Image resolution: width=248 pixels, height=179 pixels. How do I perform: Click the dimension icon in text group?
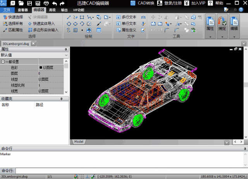[143, 17]
